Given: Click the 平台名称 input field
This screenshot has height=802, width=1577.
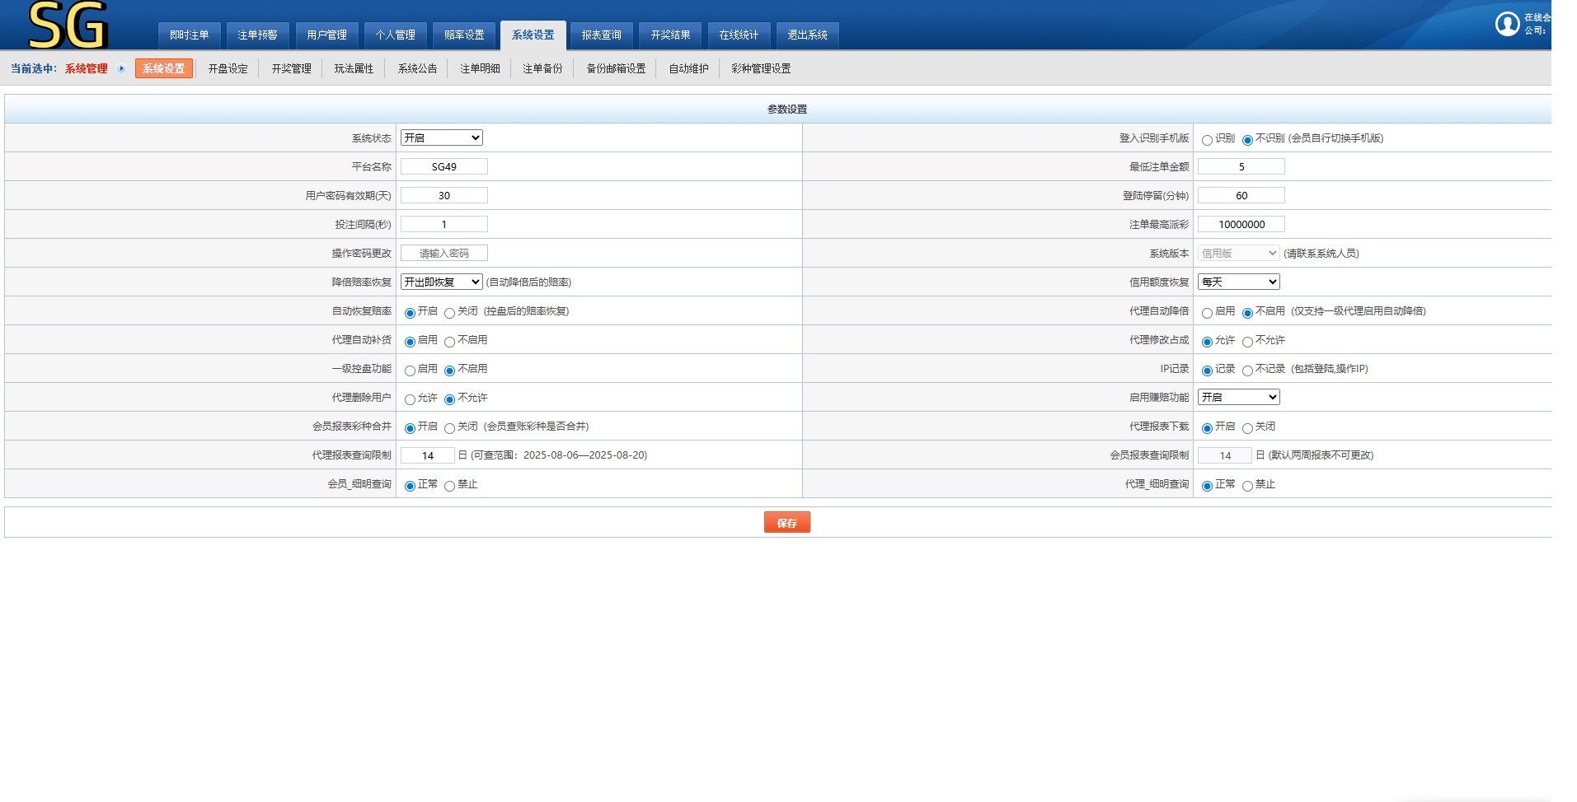Looking at the screenshot, I should [x=444, y=166].
